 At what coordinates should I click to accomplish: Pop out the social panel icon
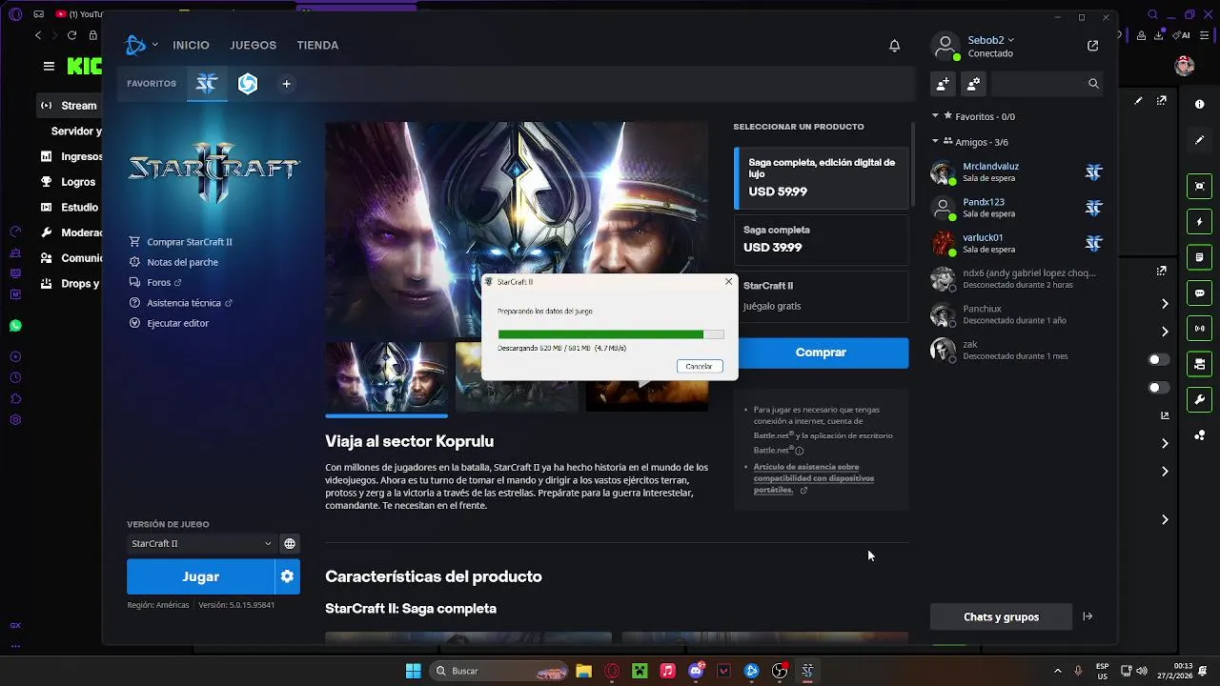click(1092, 46)
